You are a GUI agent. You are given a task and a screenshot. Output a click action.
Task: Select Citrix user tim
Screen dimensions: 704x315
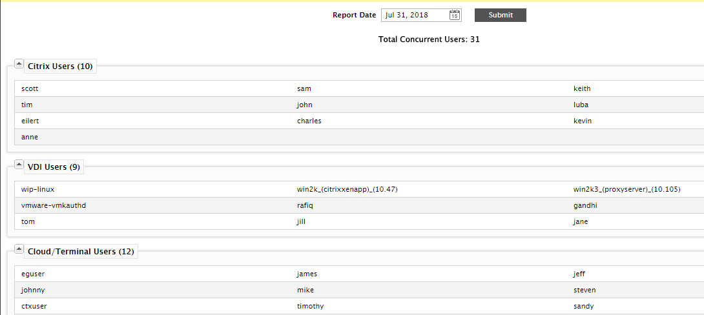click(26, 105)
